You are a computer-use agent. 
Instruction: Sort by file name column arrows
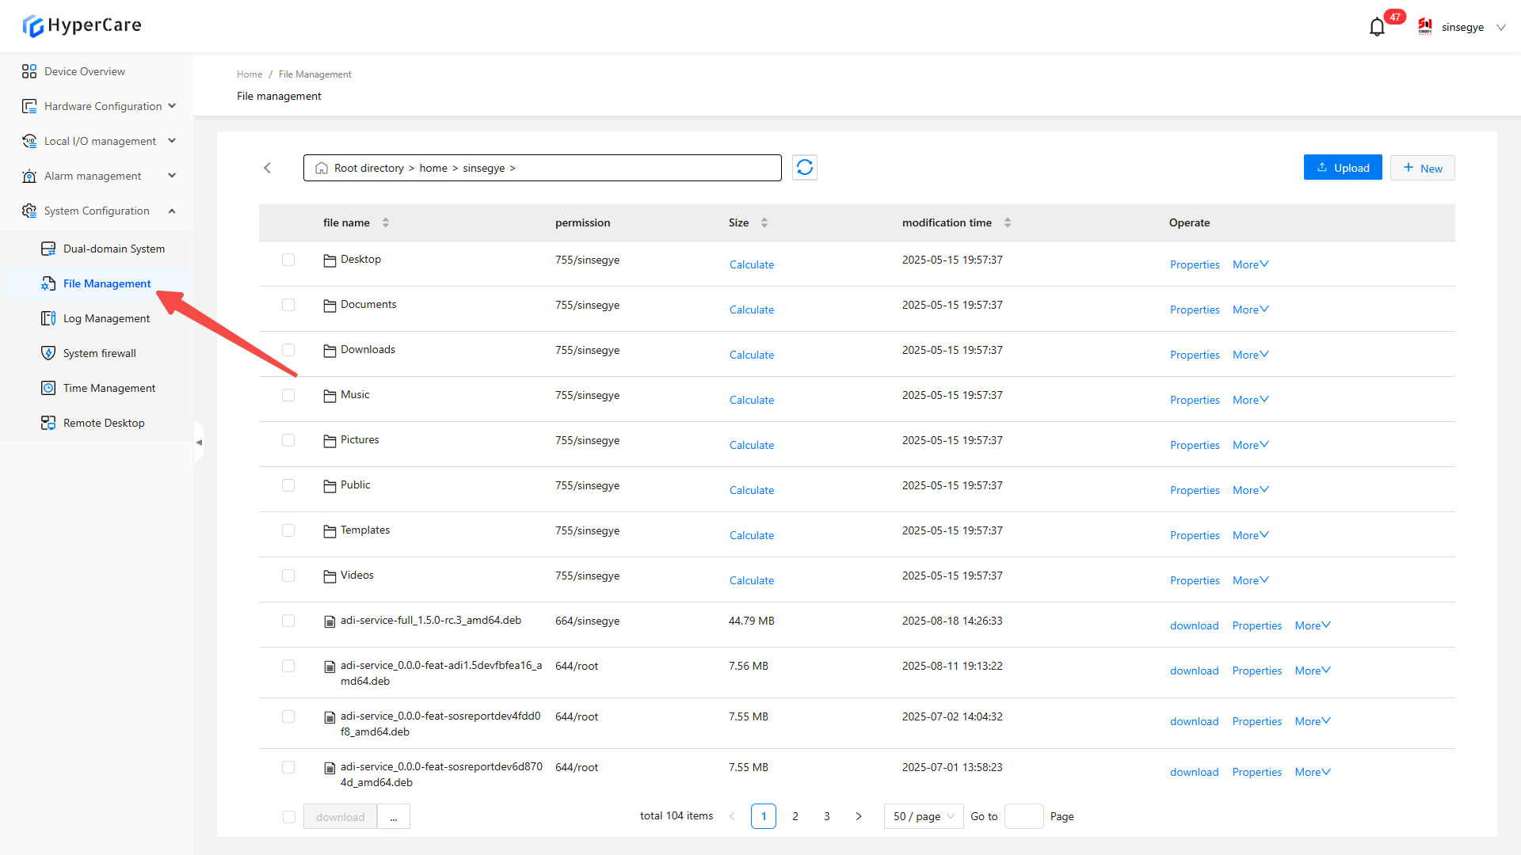(386, 222)
